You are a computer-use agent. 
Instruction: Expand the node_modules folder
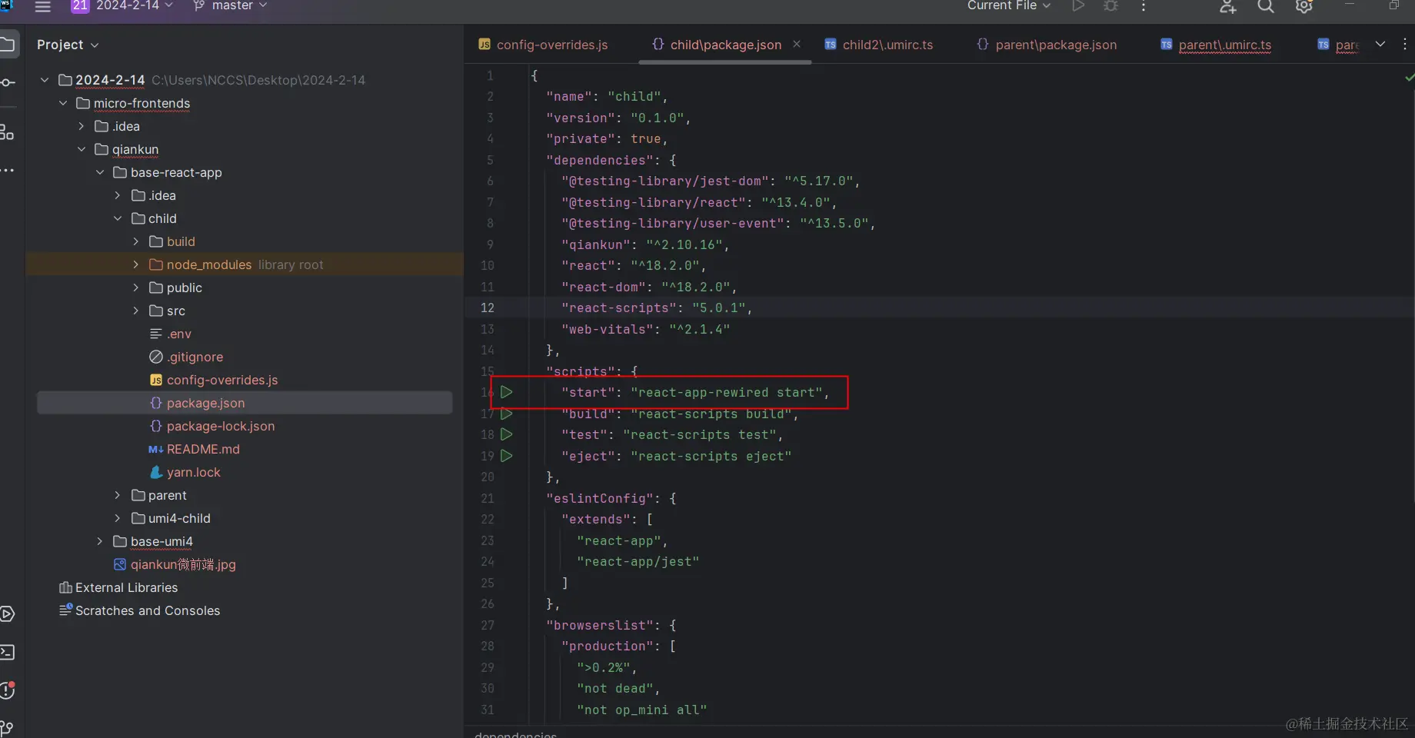tap(136, 264)
